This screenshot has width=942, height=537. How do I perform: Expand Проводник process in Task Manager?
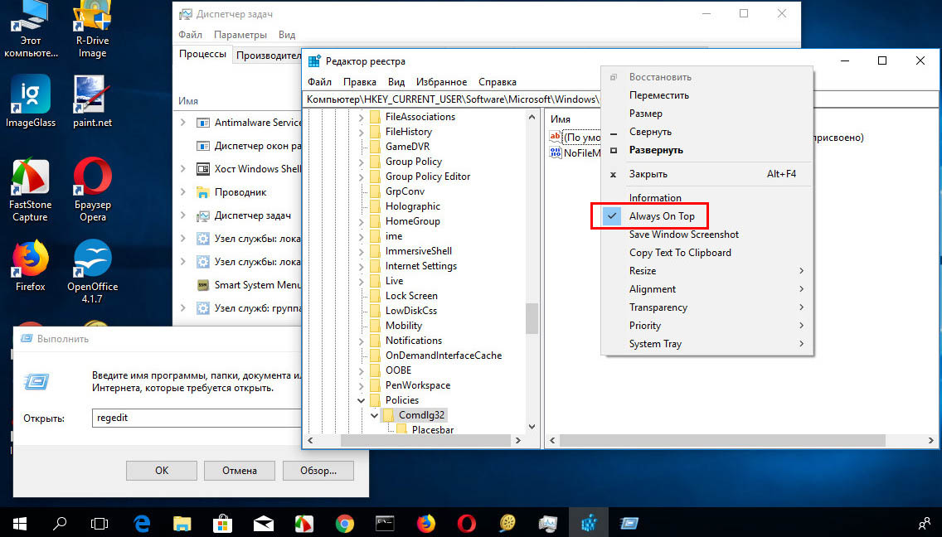click(x=183, y=192)
